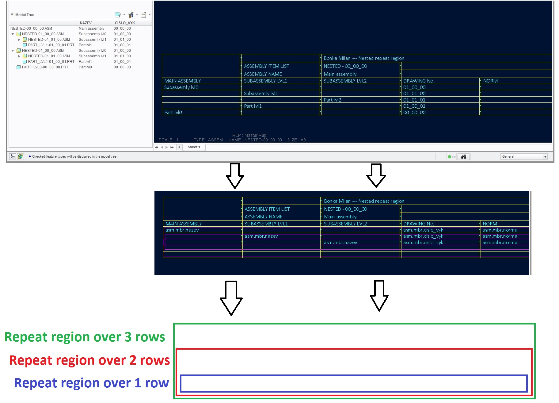Go to the first sheet arrow button
The image size is (559, 403).
pos(157,147)
